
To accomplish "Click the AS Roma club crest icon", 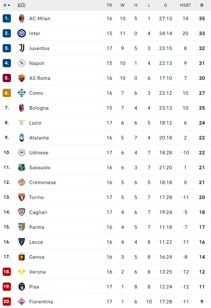I will 21,78.
